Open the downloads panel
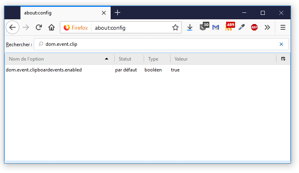The width and height of the screenshot is (299, 173). point(190,27)
